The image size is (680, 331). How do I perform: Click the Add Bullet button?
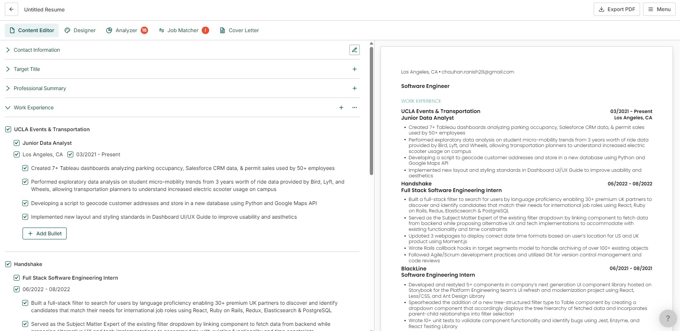click(45, 233)
